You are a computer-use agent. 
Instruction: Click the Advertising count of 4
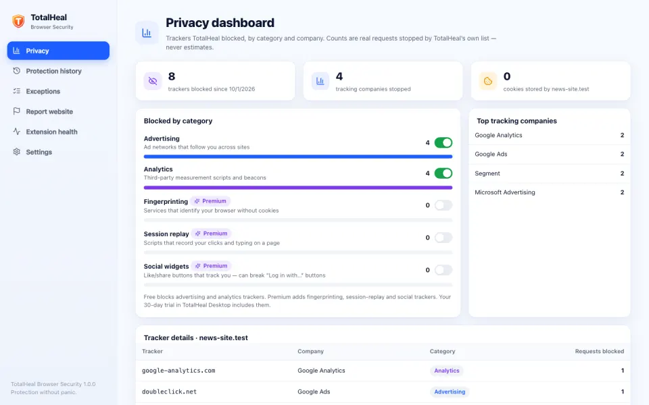427,143
